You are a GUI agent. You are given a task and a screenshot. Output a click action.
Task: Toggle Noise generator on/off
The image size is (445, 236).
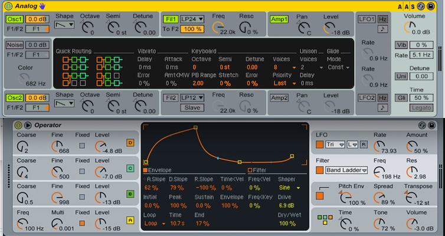(15, 45)
